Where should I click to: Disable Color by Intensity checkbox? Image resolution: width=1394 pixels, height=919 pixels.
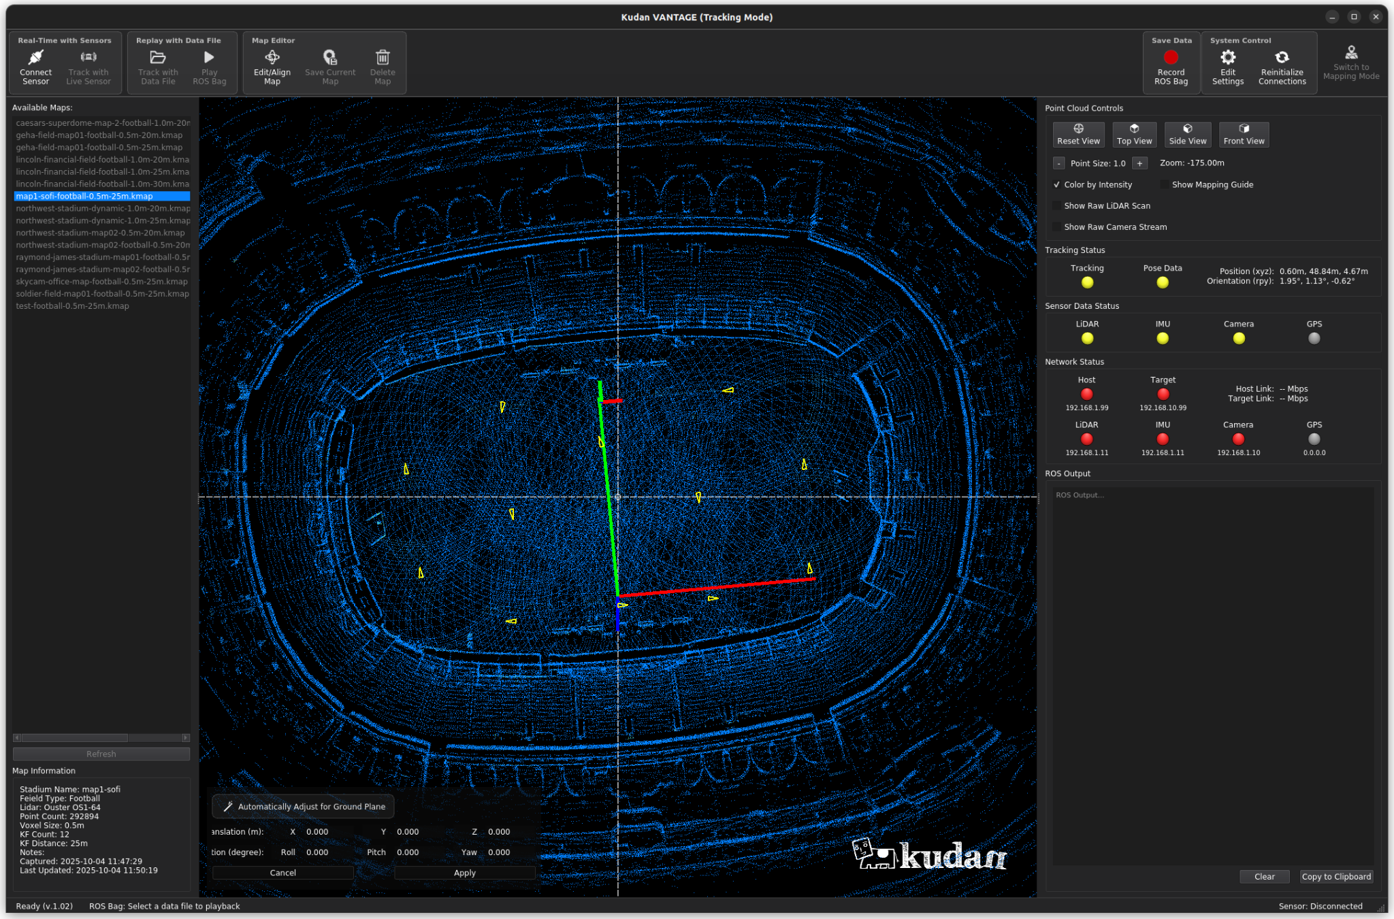click(1056, 185)
